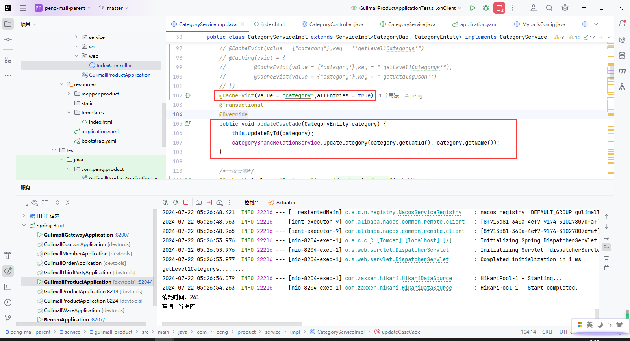Rerun the application in Services toolbar

point(165,202)
